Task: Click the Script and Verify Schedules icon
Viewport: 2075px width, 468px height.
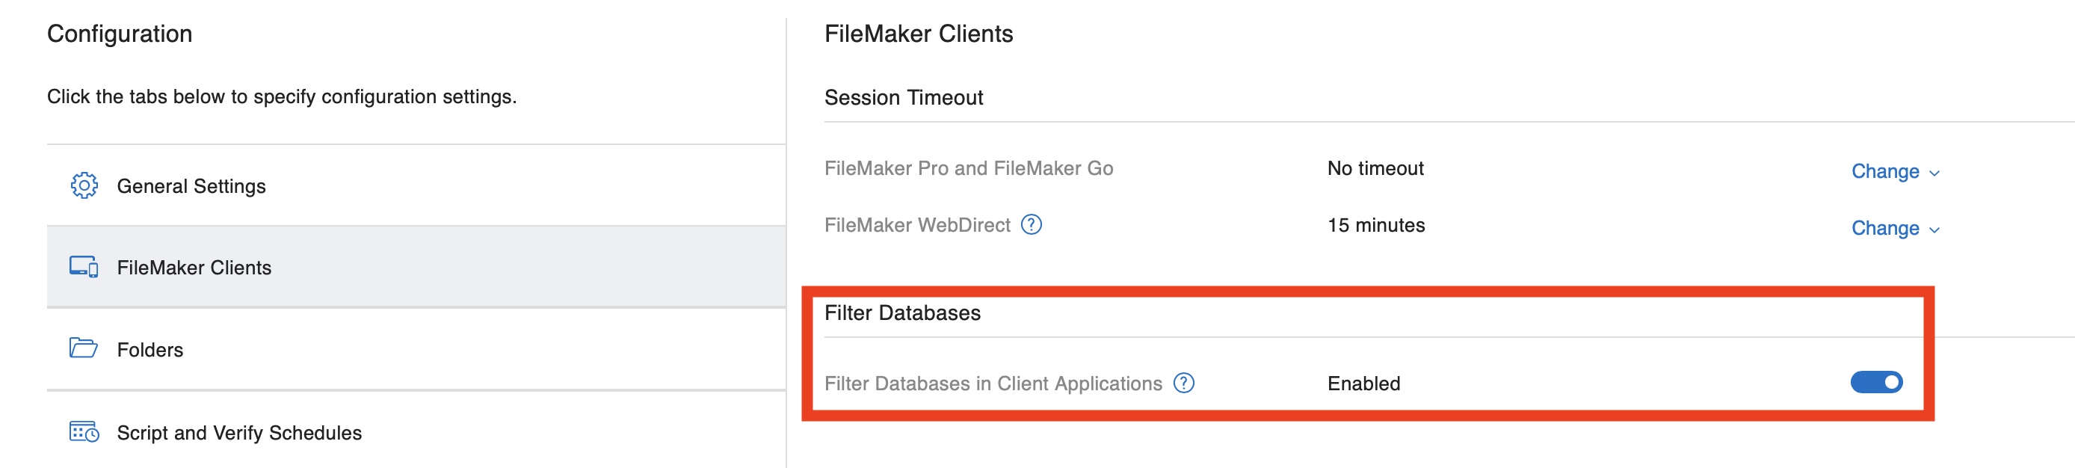Action: click(x=84, y=432)
